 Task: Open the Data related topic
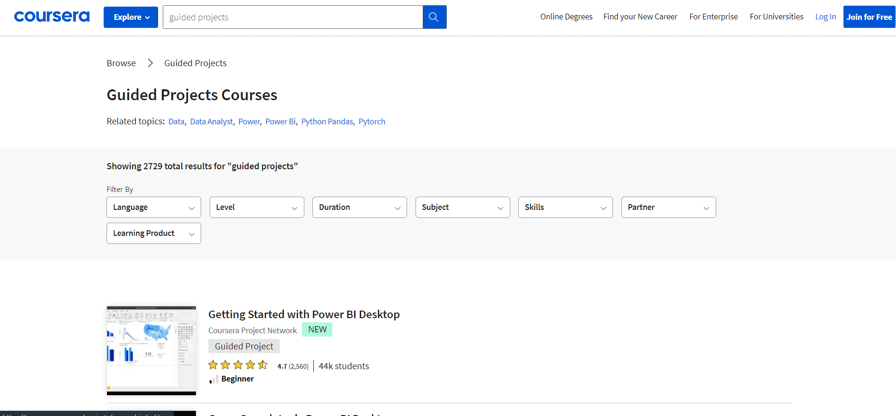(177, 121)
